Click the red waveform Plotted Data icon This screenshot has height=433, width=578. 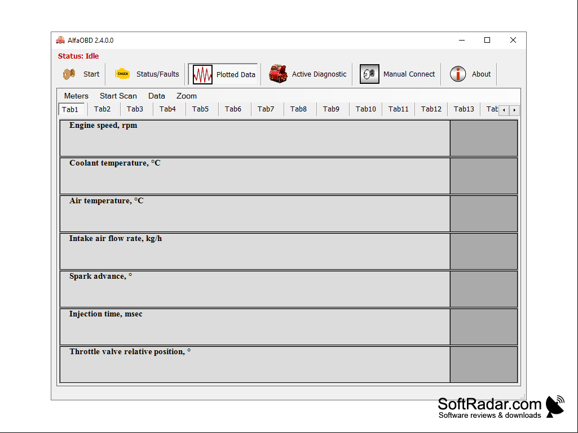[x=202, y=74]
